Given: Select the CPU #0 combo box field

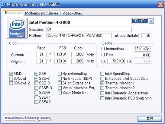Looking at the screenshot, I should click(x=140, y=21).
